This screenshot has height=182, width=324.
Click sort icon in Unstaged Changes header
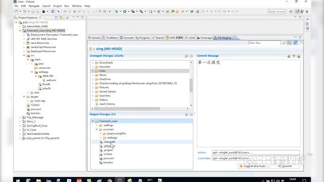click(186, 56)
